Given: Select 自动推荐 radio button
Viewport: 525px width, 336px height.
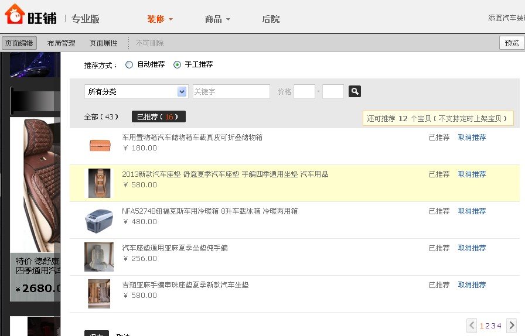Looking at the screenshot, I should [x=129, y=65].
